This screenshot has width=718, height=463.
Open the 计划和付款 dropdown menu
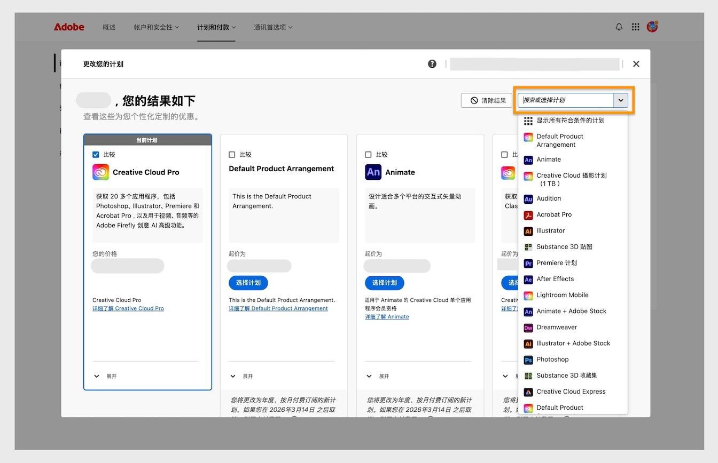216,27
